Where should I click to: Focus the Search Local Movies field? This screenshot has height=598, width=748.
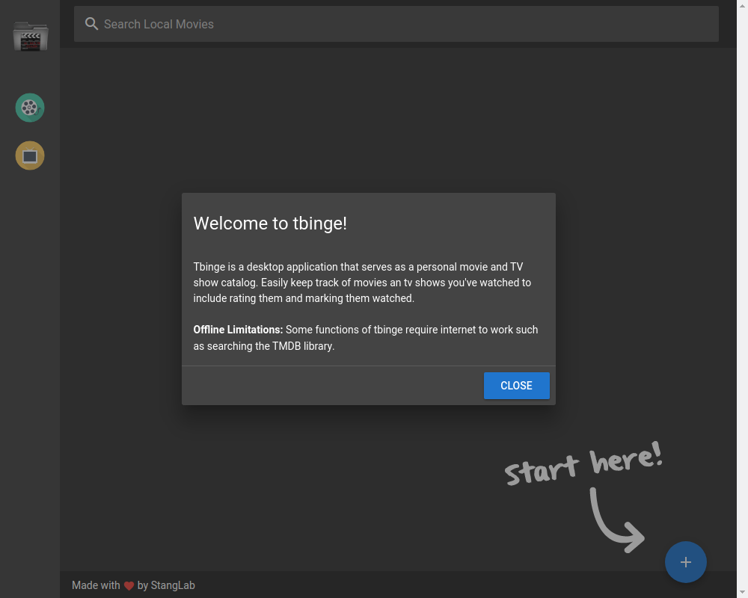click(396, 24)
